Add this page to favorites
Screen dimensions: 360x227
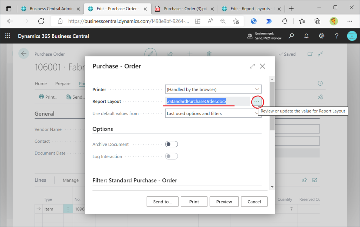pyautogui.click(x=236, y=21)
